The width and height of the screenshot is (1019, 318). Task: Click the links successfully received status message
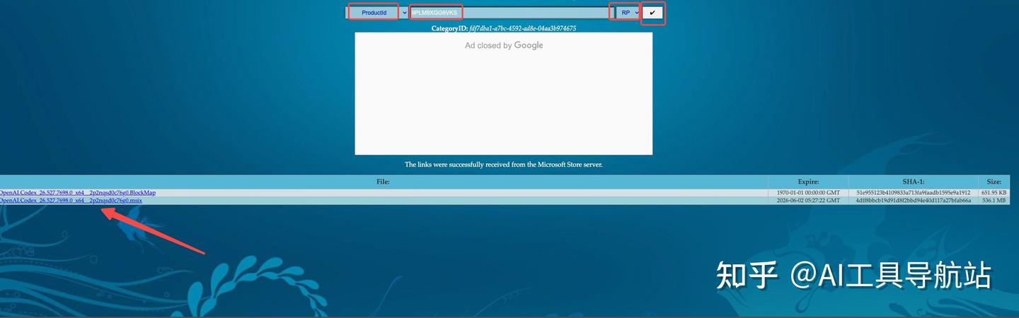pos(503,165)
